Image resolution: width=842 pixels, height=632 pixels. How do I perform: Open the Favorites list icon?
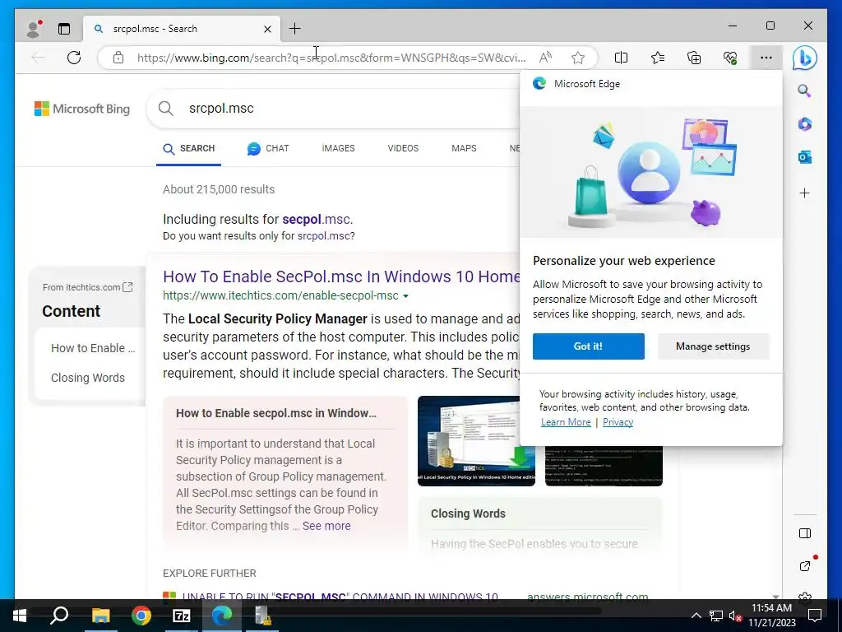658,58
